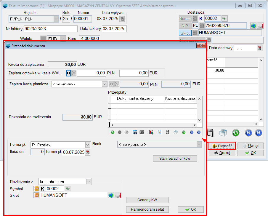Open the Rejestr FI/PLK - PLK dropdown
This screenshot has width=268, height=216.
tap(56, 19)
